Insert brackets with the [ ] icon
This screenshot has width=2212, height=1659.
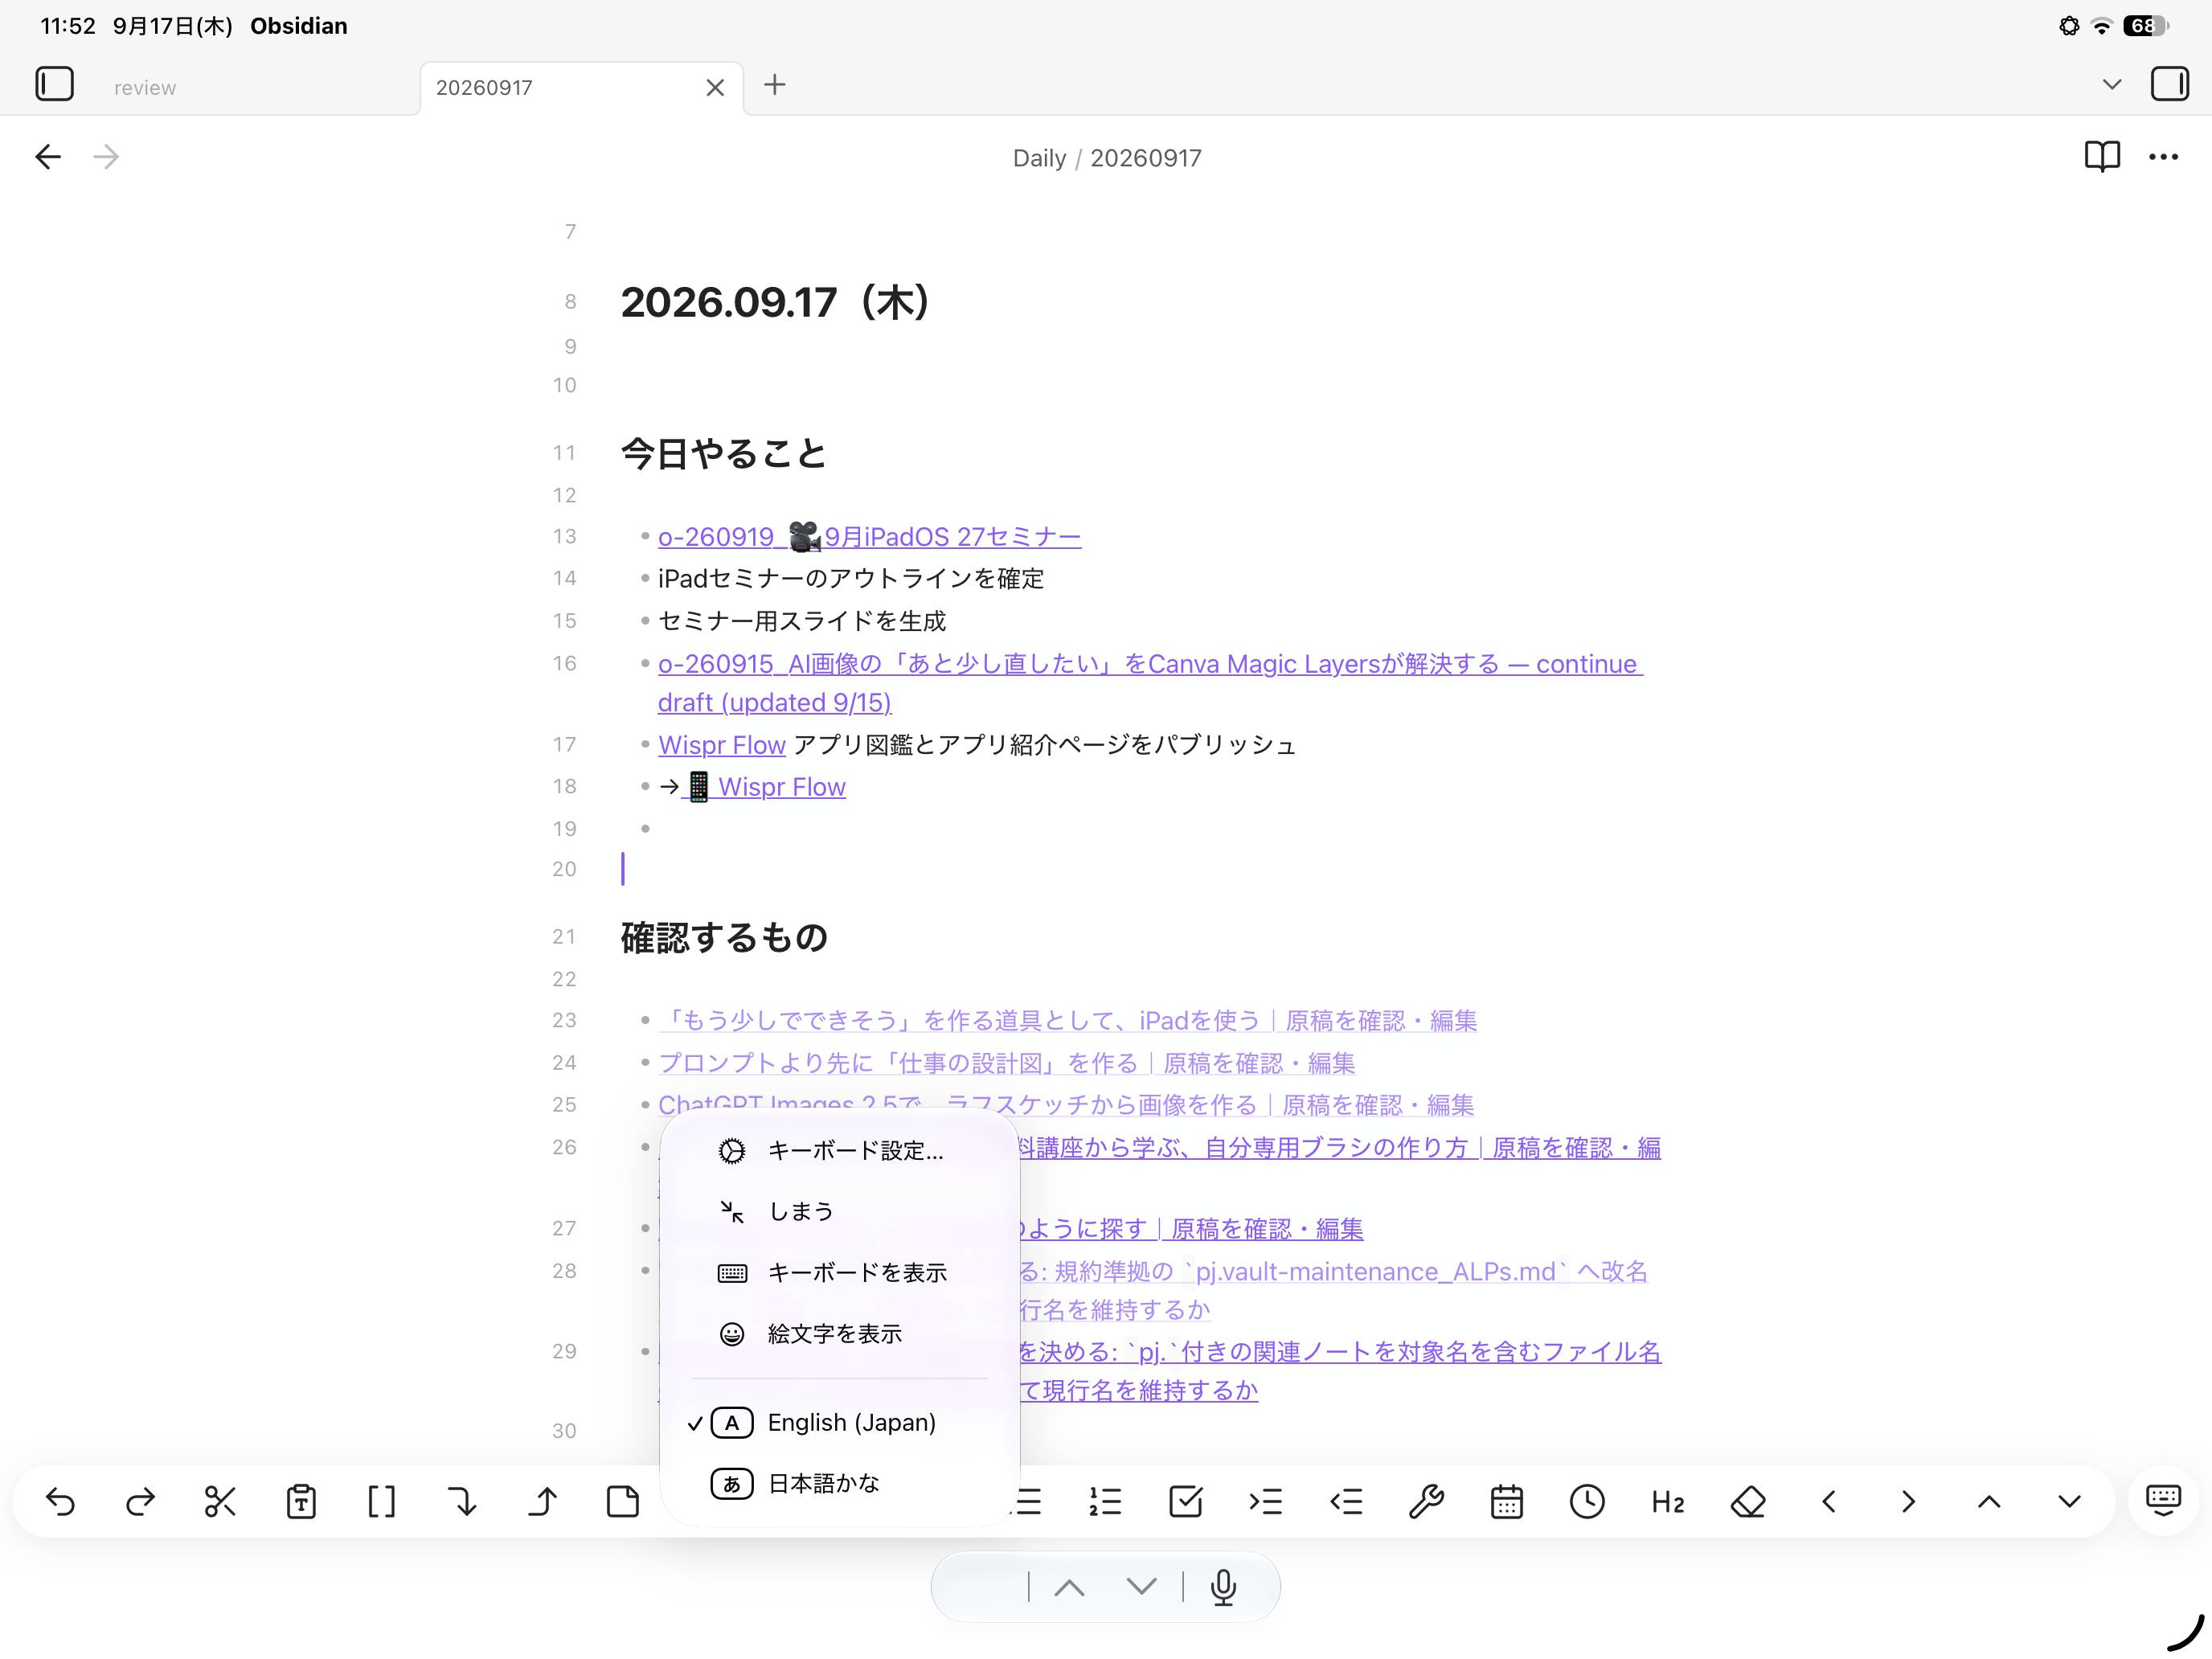point(381,1501)
